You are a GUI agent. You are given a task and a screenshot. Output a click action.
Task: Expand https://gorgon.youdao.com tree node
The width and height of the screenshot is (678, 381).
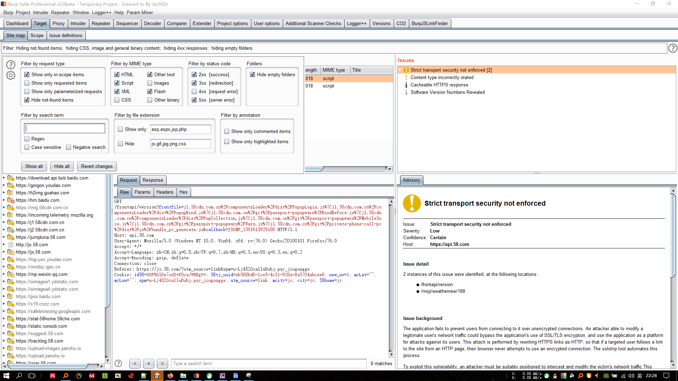pyautogui.click(x=4, y=186)
